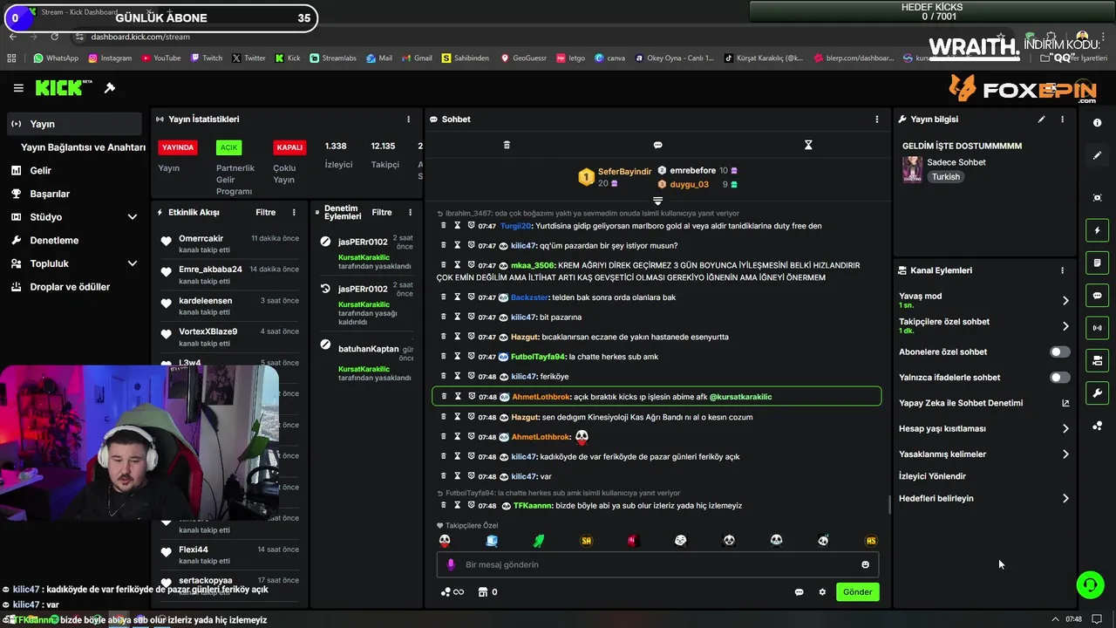
Task: Click the info icon in right sidebar
Action: (x=1097, y=123)
